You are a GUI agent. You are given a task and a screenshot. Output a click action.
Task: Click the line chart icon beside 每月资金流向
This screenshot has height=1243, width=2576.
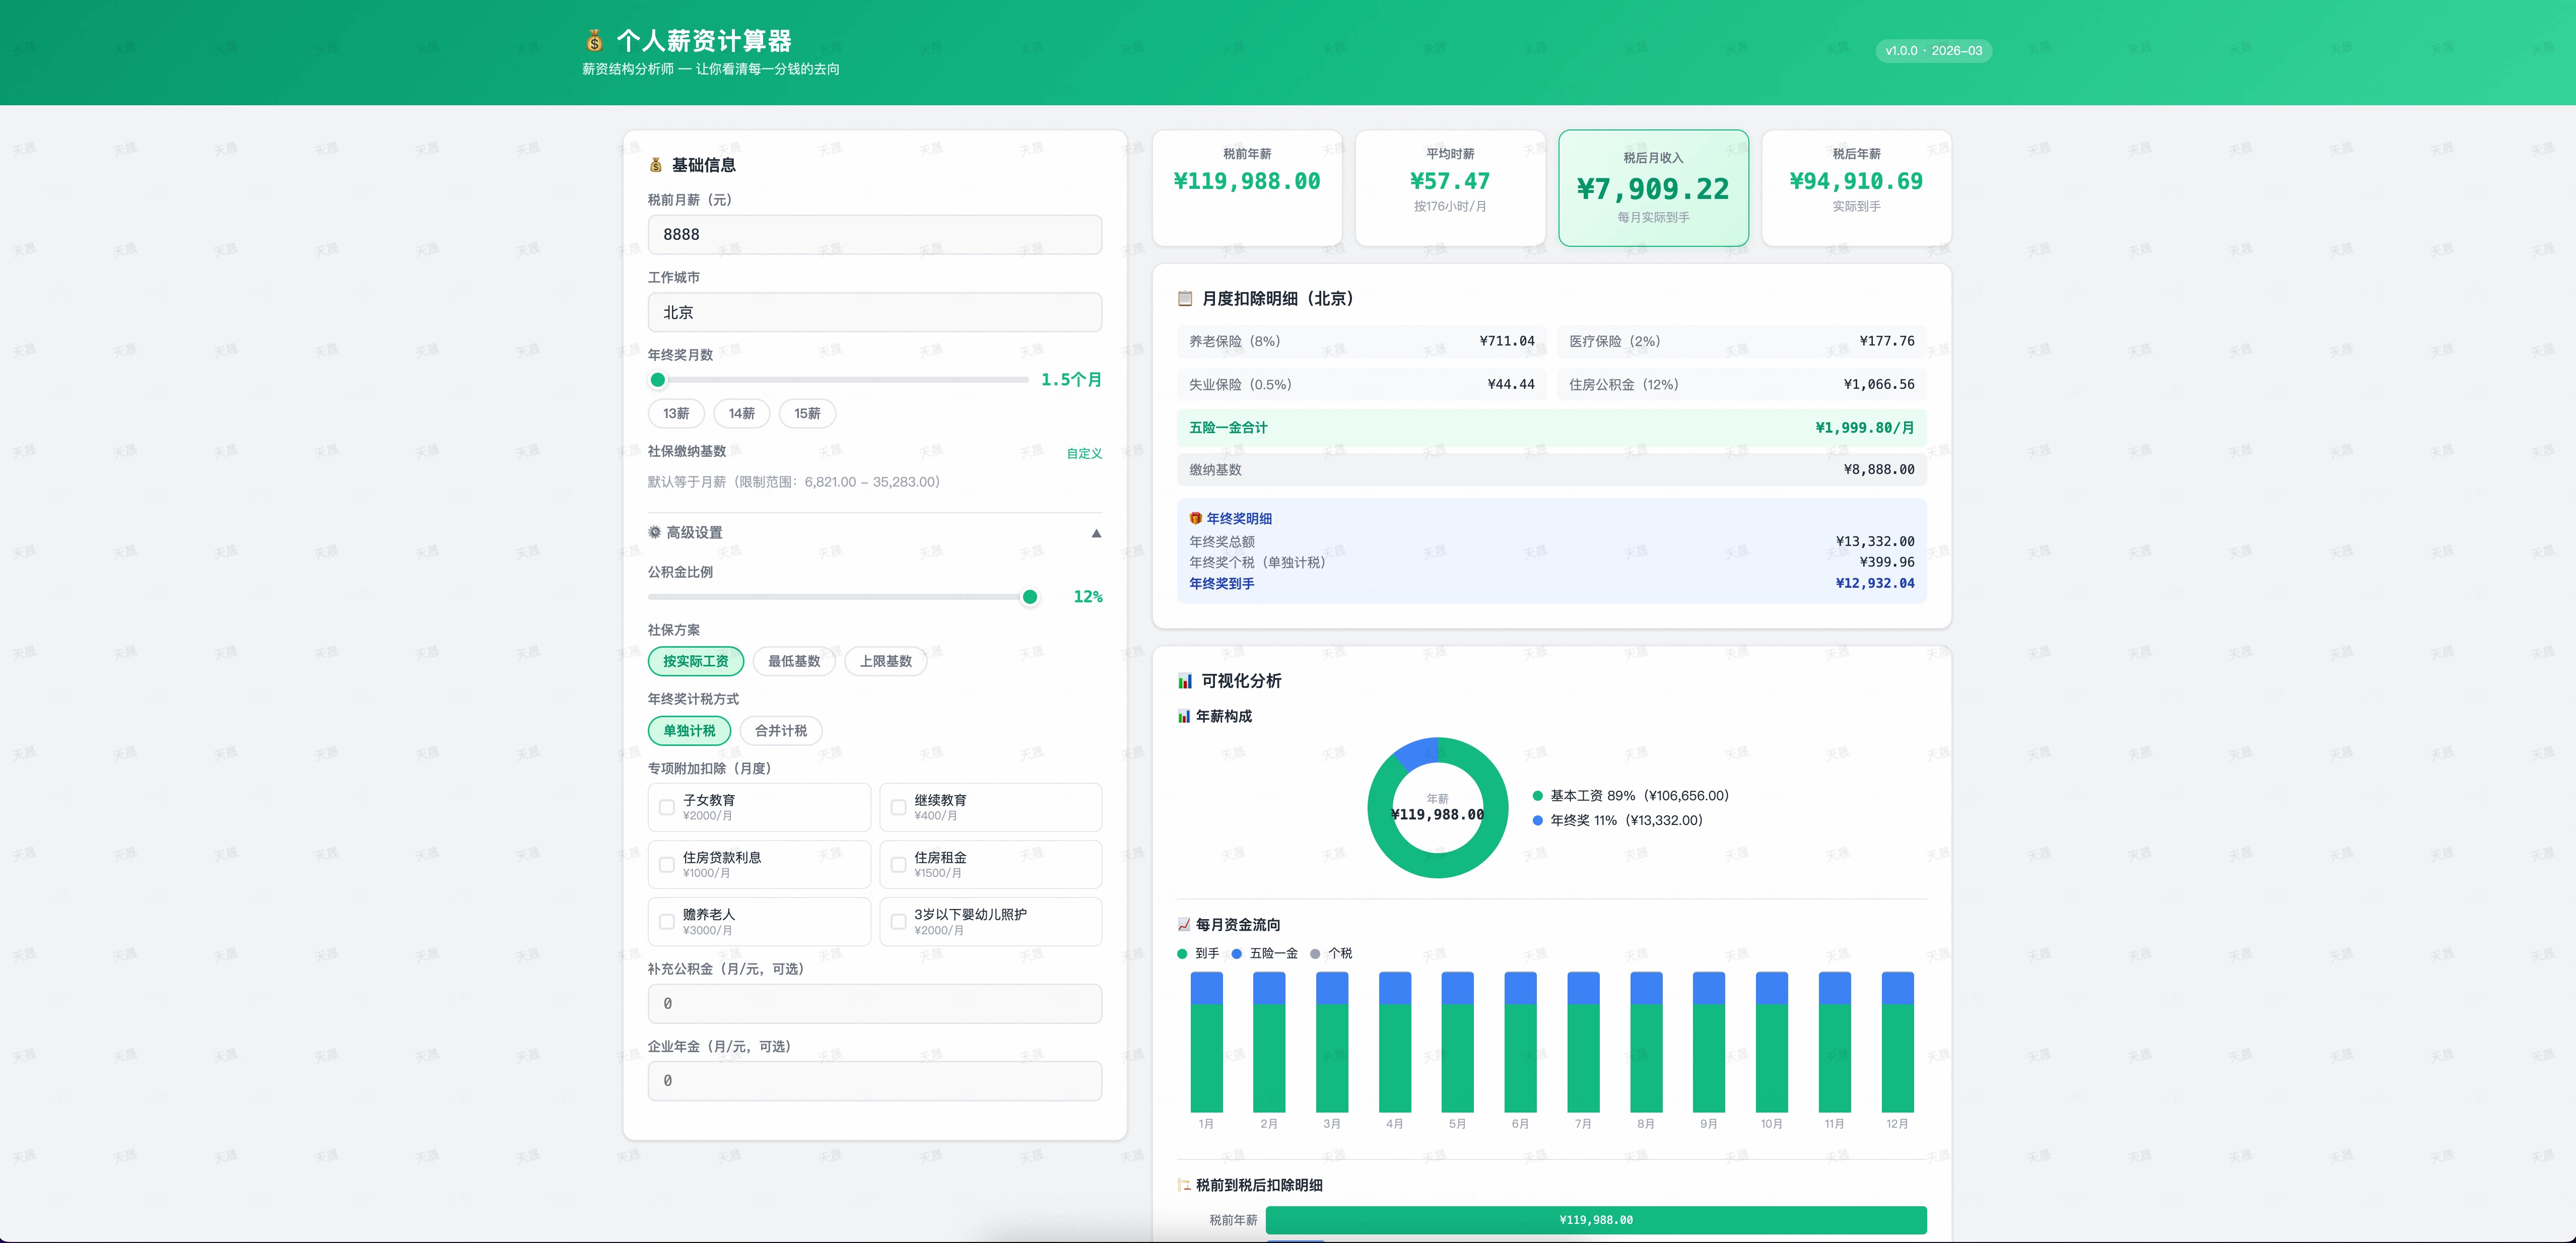(1184, 925)
